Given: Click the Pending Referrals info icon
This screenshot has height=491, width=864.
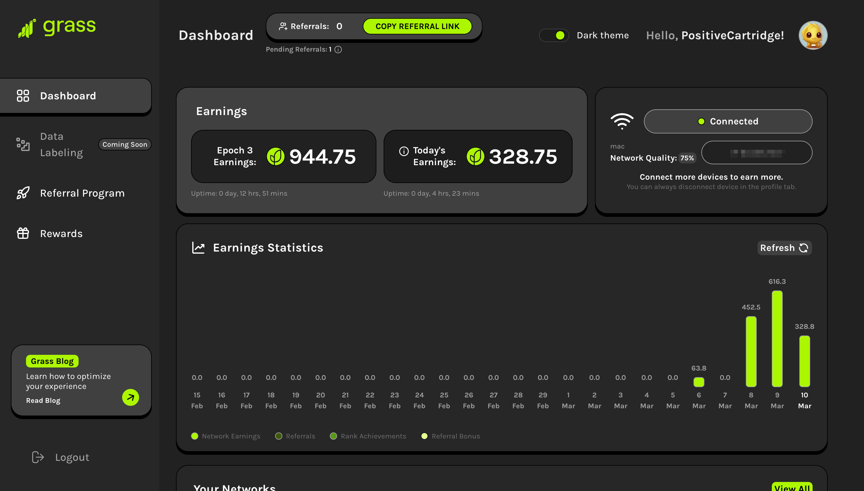Looking at the screenshot, I should 338,50.
